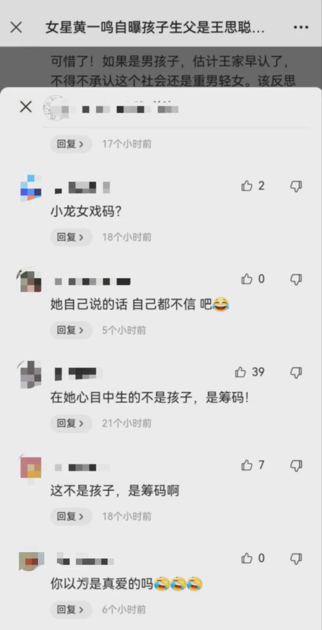Reply to the 6个小时前 comment
This screenshot has height=630, width=322.
(x=71, y=609)
